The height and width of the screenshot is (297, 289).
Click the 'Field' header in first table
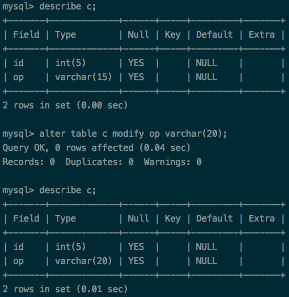tap(26, 35)
